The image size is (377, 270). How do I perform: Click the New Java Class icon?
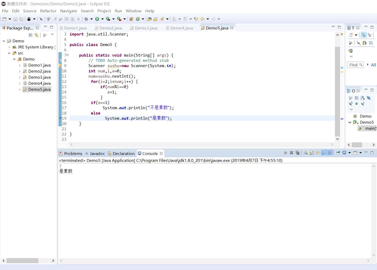click(x=138, y=19)
